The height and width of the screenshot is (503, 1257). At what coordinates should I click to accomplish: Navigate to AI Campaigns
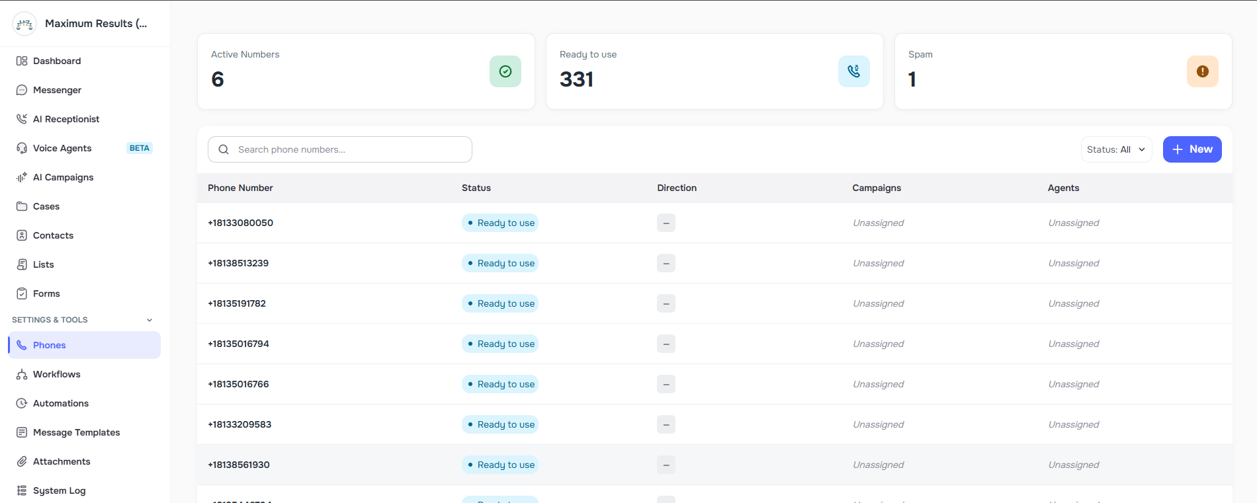pyautogui.click(x=85, y=177)
